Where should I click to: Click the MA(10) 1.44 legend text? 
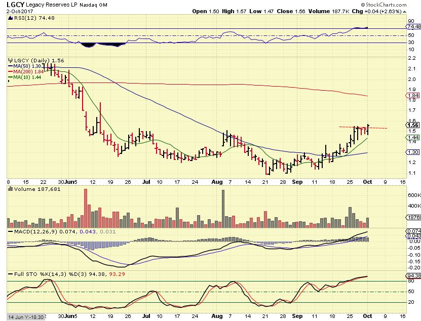[27, 77]
